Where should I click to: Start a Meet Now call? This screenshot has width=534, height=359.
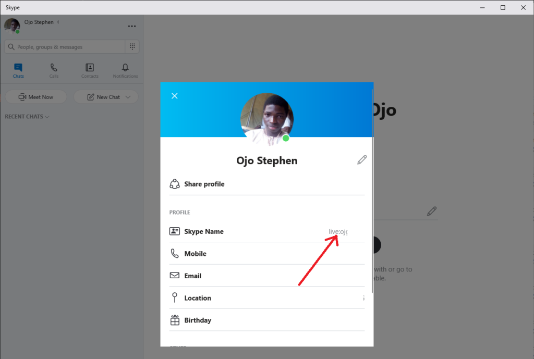[36, 97]
